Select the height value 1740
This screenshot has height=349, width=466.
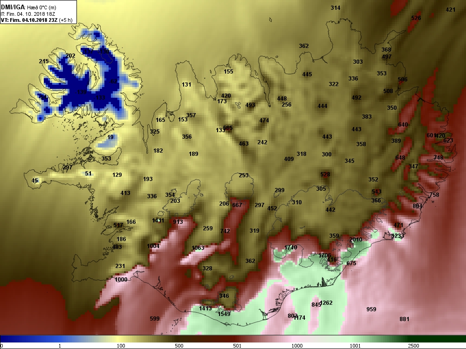[291, 248]
